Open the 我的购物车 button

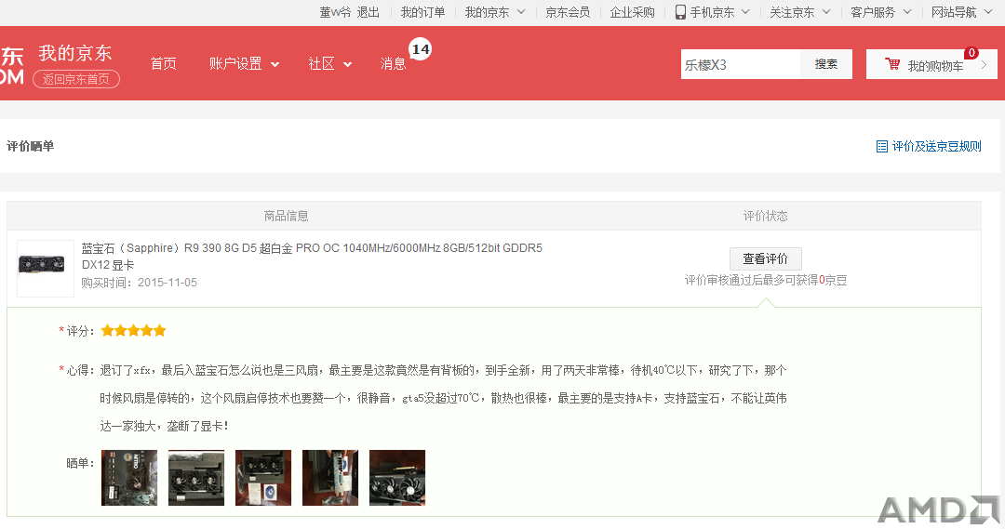tap(931, 64)
